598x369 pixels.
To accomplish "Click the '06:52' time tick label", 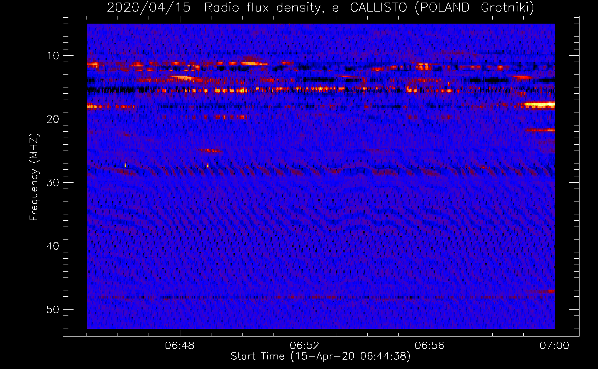I will tap(305, 346).
